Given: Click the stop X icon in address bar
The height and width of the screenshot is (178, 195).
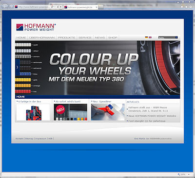Looking at the screenshot, I should [60, 7].
